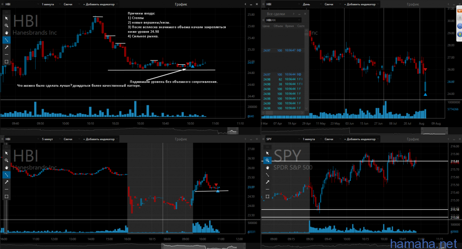Viewport: 462px width, 249px height.
Task: Select trade row priced 24.99
Action: point(282,103)
